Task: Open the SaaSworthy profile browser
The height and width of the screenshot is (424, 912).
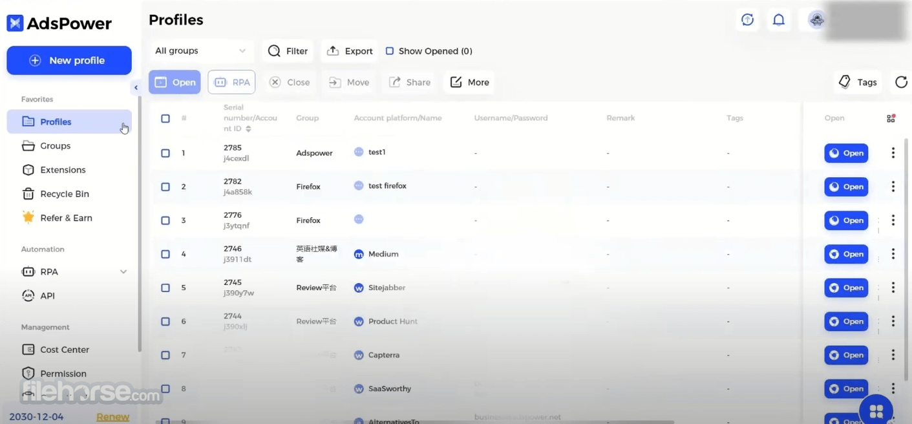Action: tap(846, 388)
